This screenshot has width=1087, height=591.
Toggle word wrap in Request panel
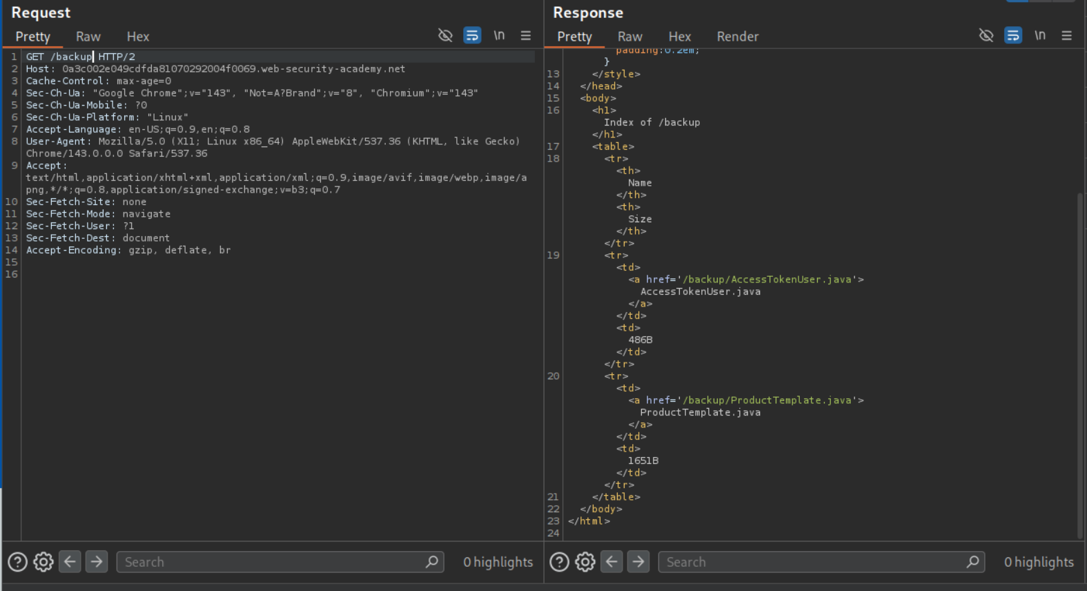[472, 35]
